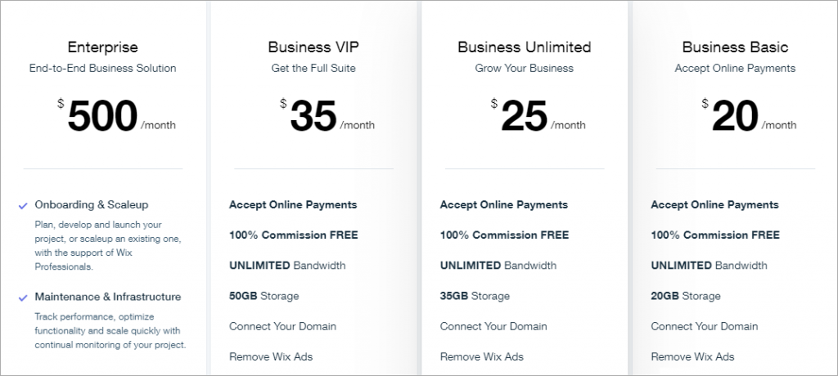This screenshot has height=376, width=838.
Task: Select the Business VIP plan heading
Action: (313, 47)
